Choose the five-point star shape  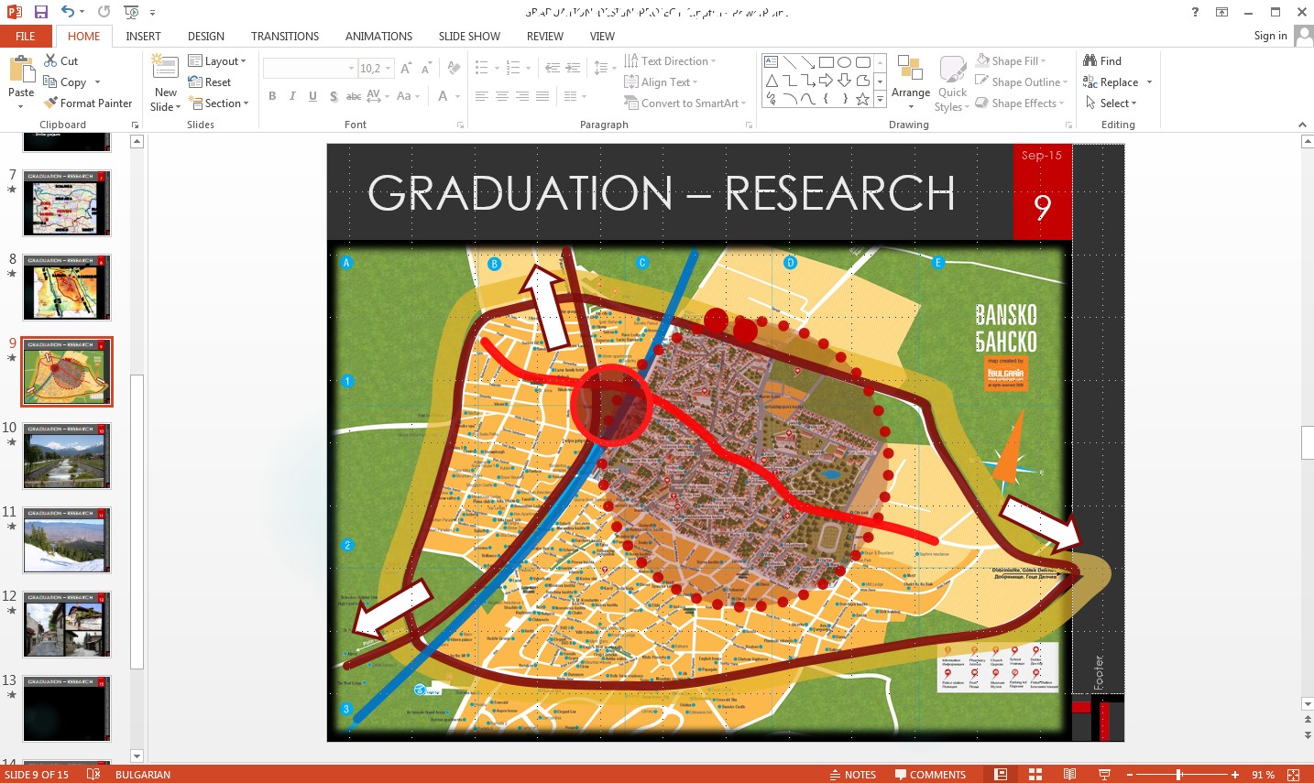(862, 99)
